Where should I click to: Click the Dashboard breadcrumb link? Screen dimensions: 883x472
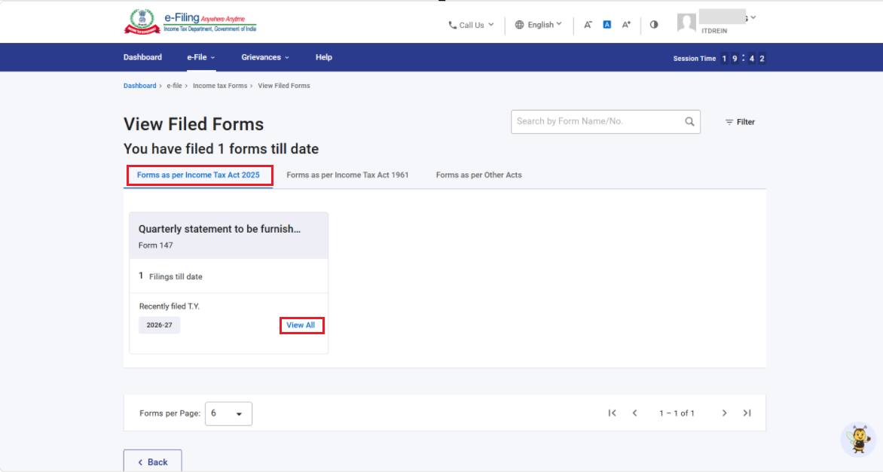(x=139, y=86)
